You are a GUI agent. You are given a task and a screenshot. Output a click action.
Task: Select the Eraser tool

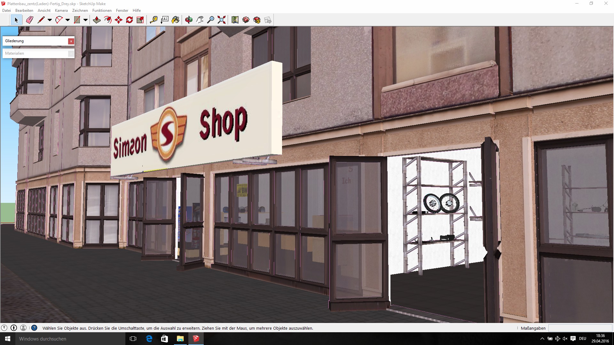pyautogui.click(x=29, y=20)
